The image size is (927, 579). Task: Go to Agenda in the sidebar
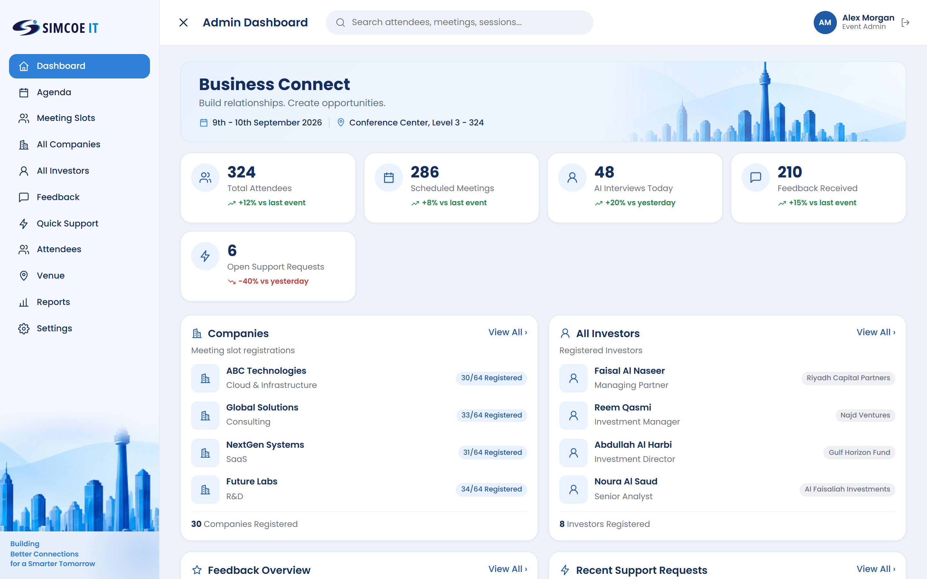79,92
